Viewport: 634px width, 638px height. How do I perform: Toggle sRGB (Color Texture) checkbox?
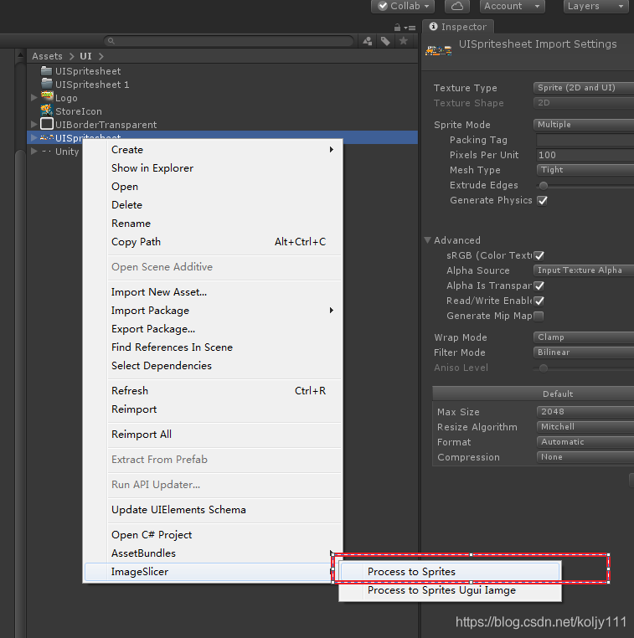click(x=539, y=256)
